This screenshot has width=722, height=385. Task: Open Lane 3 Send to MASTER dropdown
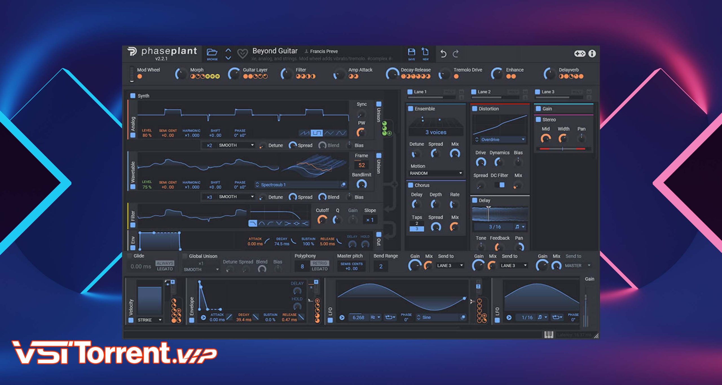578,266
